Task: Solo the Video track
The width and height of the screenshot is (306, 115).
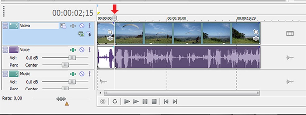Action: pos(90,26)
